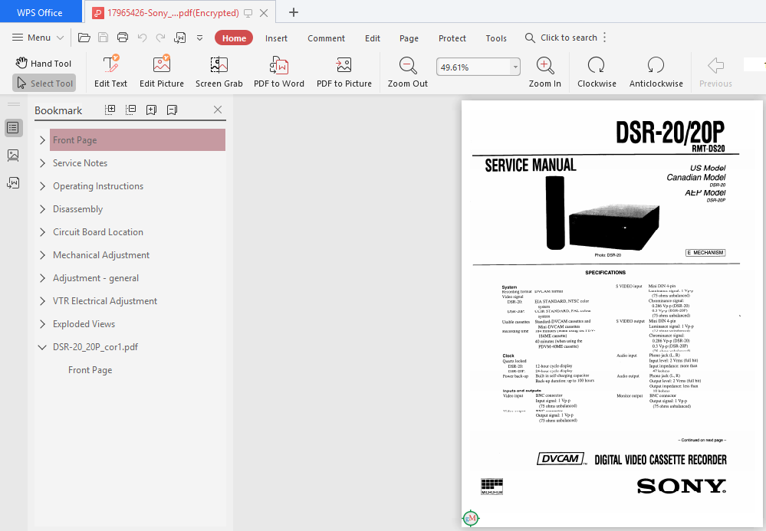The width and height of the screenshot is (766, 531).
Task: Open a new tab with plus button
Action: pyautogui.click(x=293, y=13)
